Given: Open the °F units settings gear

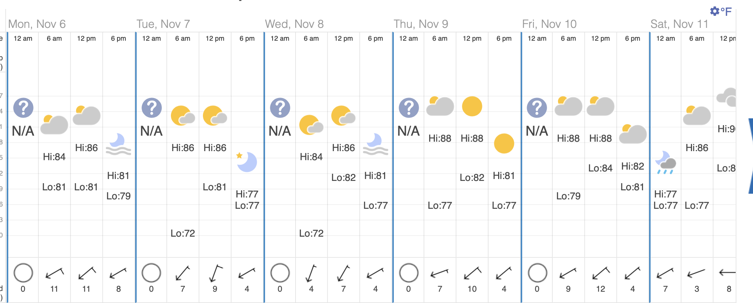Looking at the screenshot, I should click(714, 11).
